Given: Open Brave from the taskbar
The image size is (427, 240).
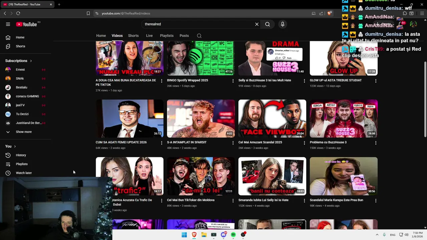Looking at the screenshot, I should [194, 235].
